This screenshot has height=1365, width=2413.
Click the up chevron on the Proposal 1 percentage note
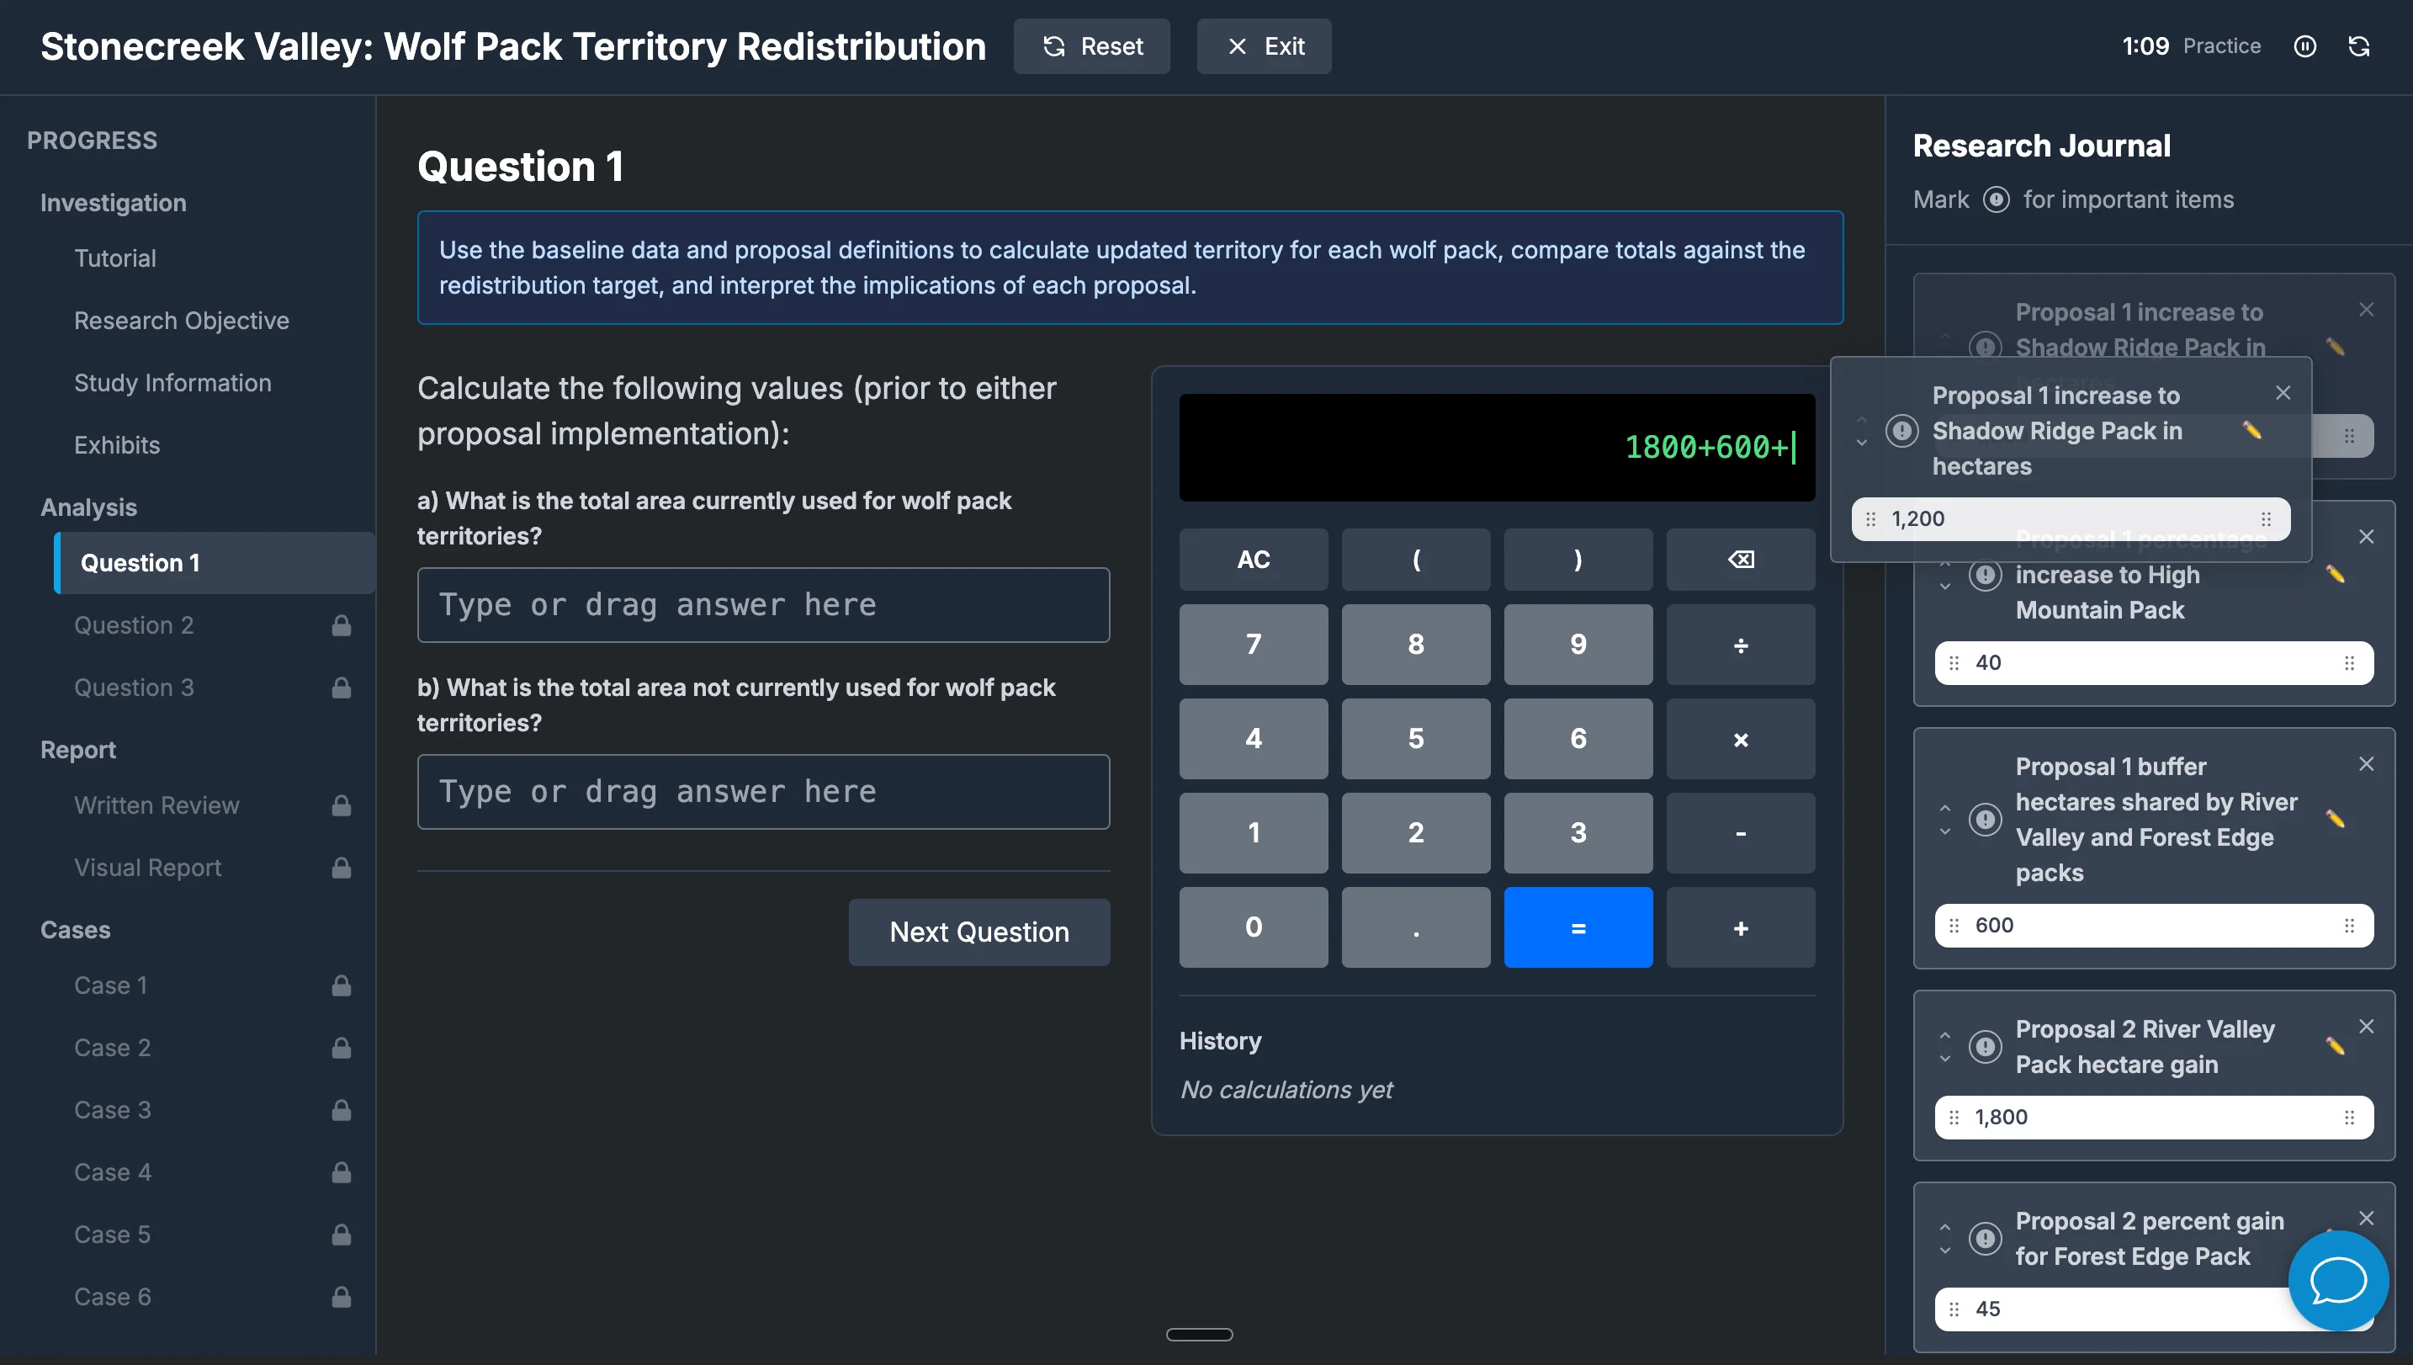click(1944, 566)
